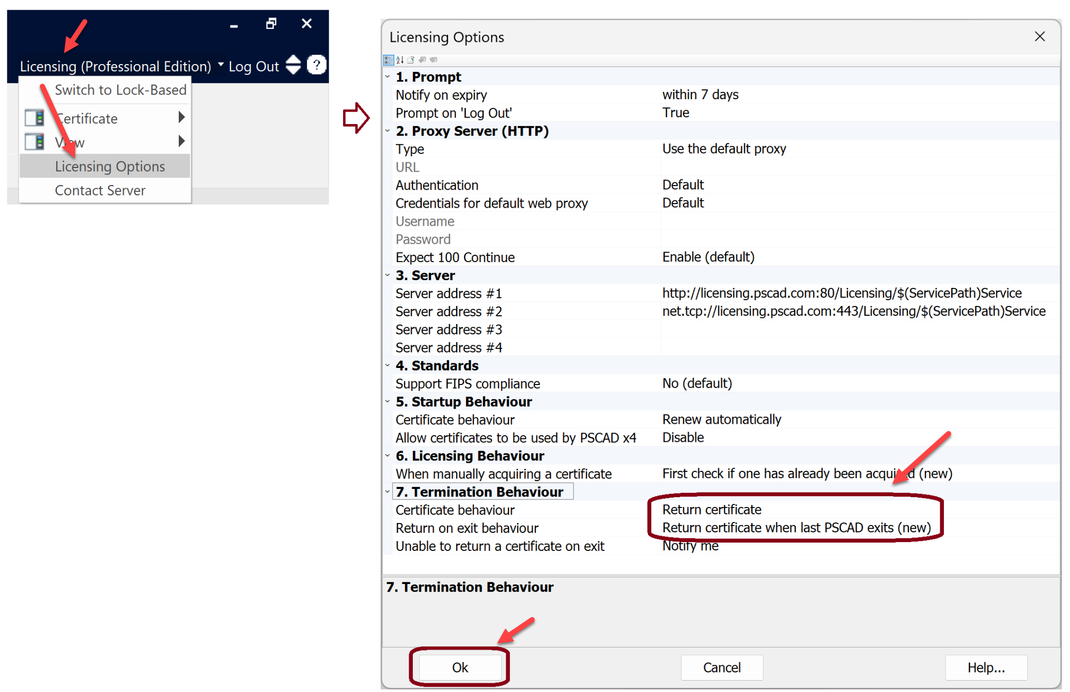Collapse the 1. Prompt category
The image size is (1070, 692).
[387, 76]
